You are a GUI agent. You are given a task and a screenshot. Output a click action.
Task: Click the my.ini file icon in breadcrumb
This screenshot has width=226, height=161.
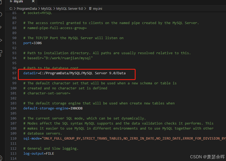[x=90, y=8]
